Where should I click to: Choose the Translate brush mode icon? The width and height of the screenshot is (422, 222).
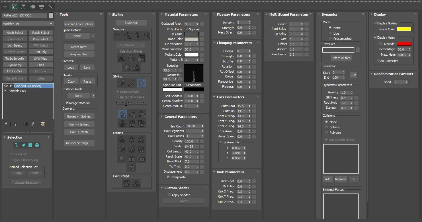point(122,114)
